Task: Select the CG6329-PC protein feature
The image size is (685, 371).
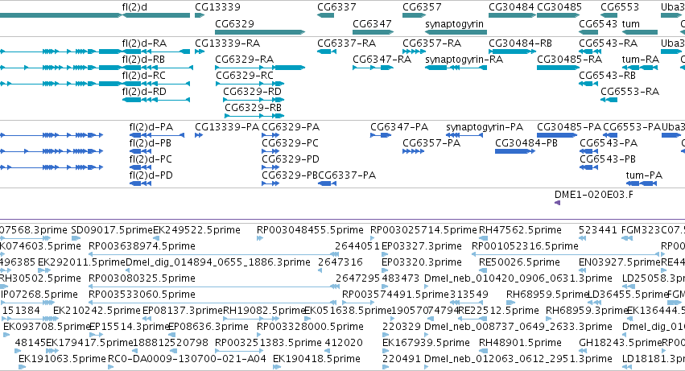Action: click(270, 151)
